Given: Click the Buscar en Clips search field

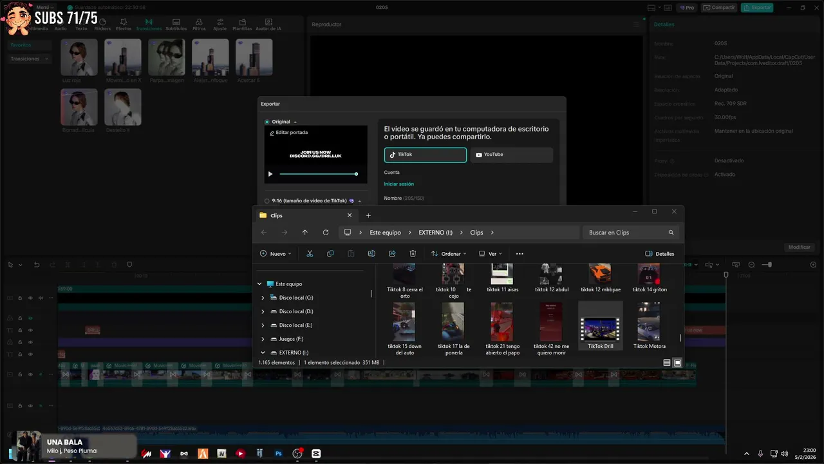Looking at the screenshot, I should coord(630,233).
